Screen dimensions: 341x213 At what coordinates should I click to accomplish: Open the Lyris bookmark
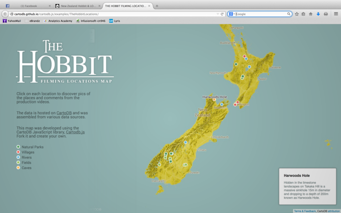[x=115, y=21]
